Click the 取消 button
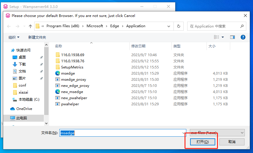 coord(232,142)
